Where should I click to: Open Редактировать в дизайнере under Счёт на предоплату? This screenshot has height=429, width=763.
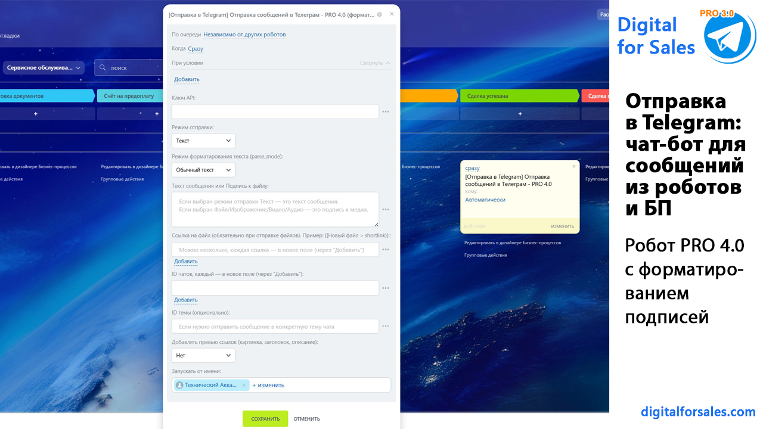pyautogui.click(x=131, y=167)
